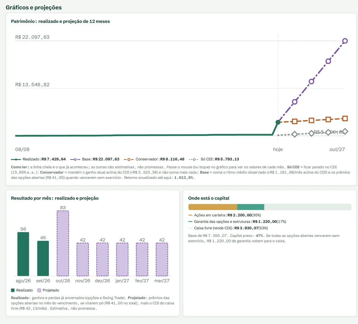Click the 'Realizado: R$ 7.429,64' legend text
Screen dimensions: 358x324
[x=44, y=159]
